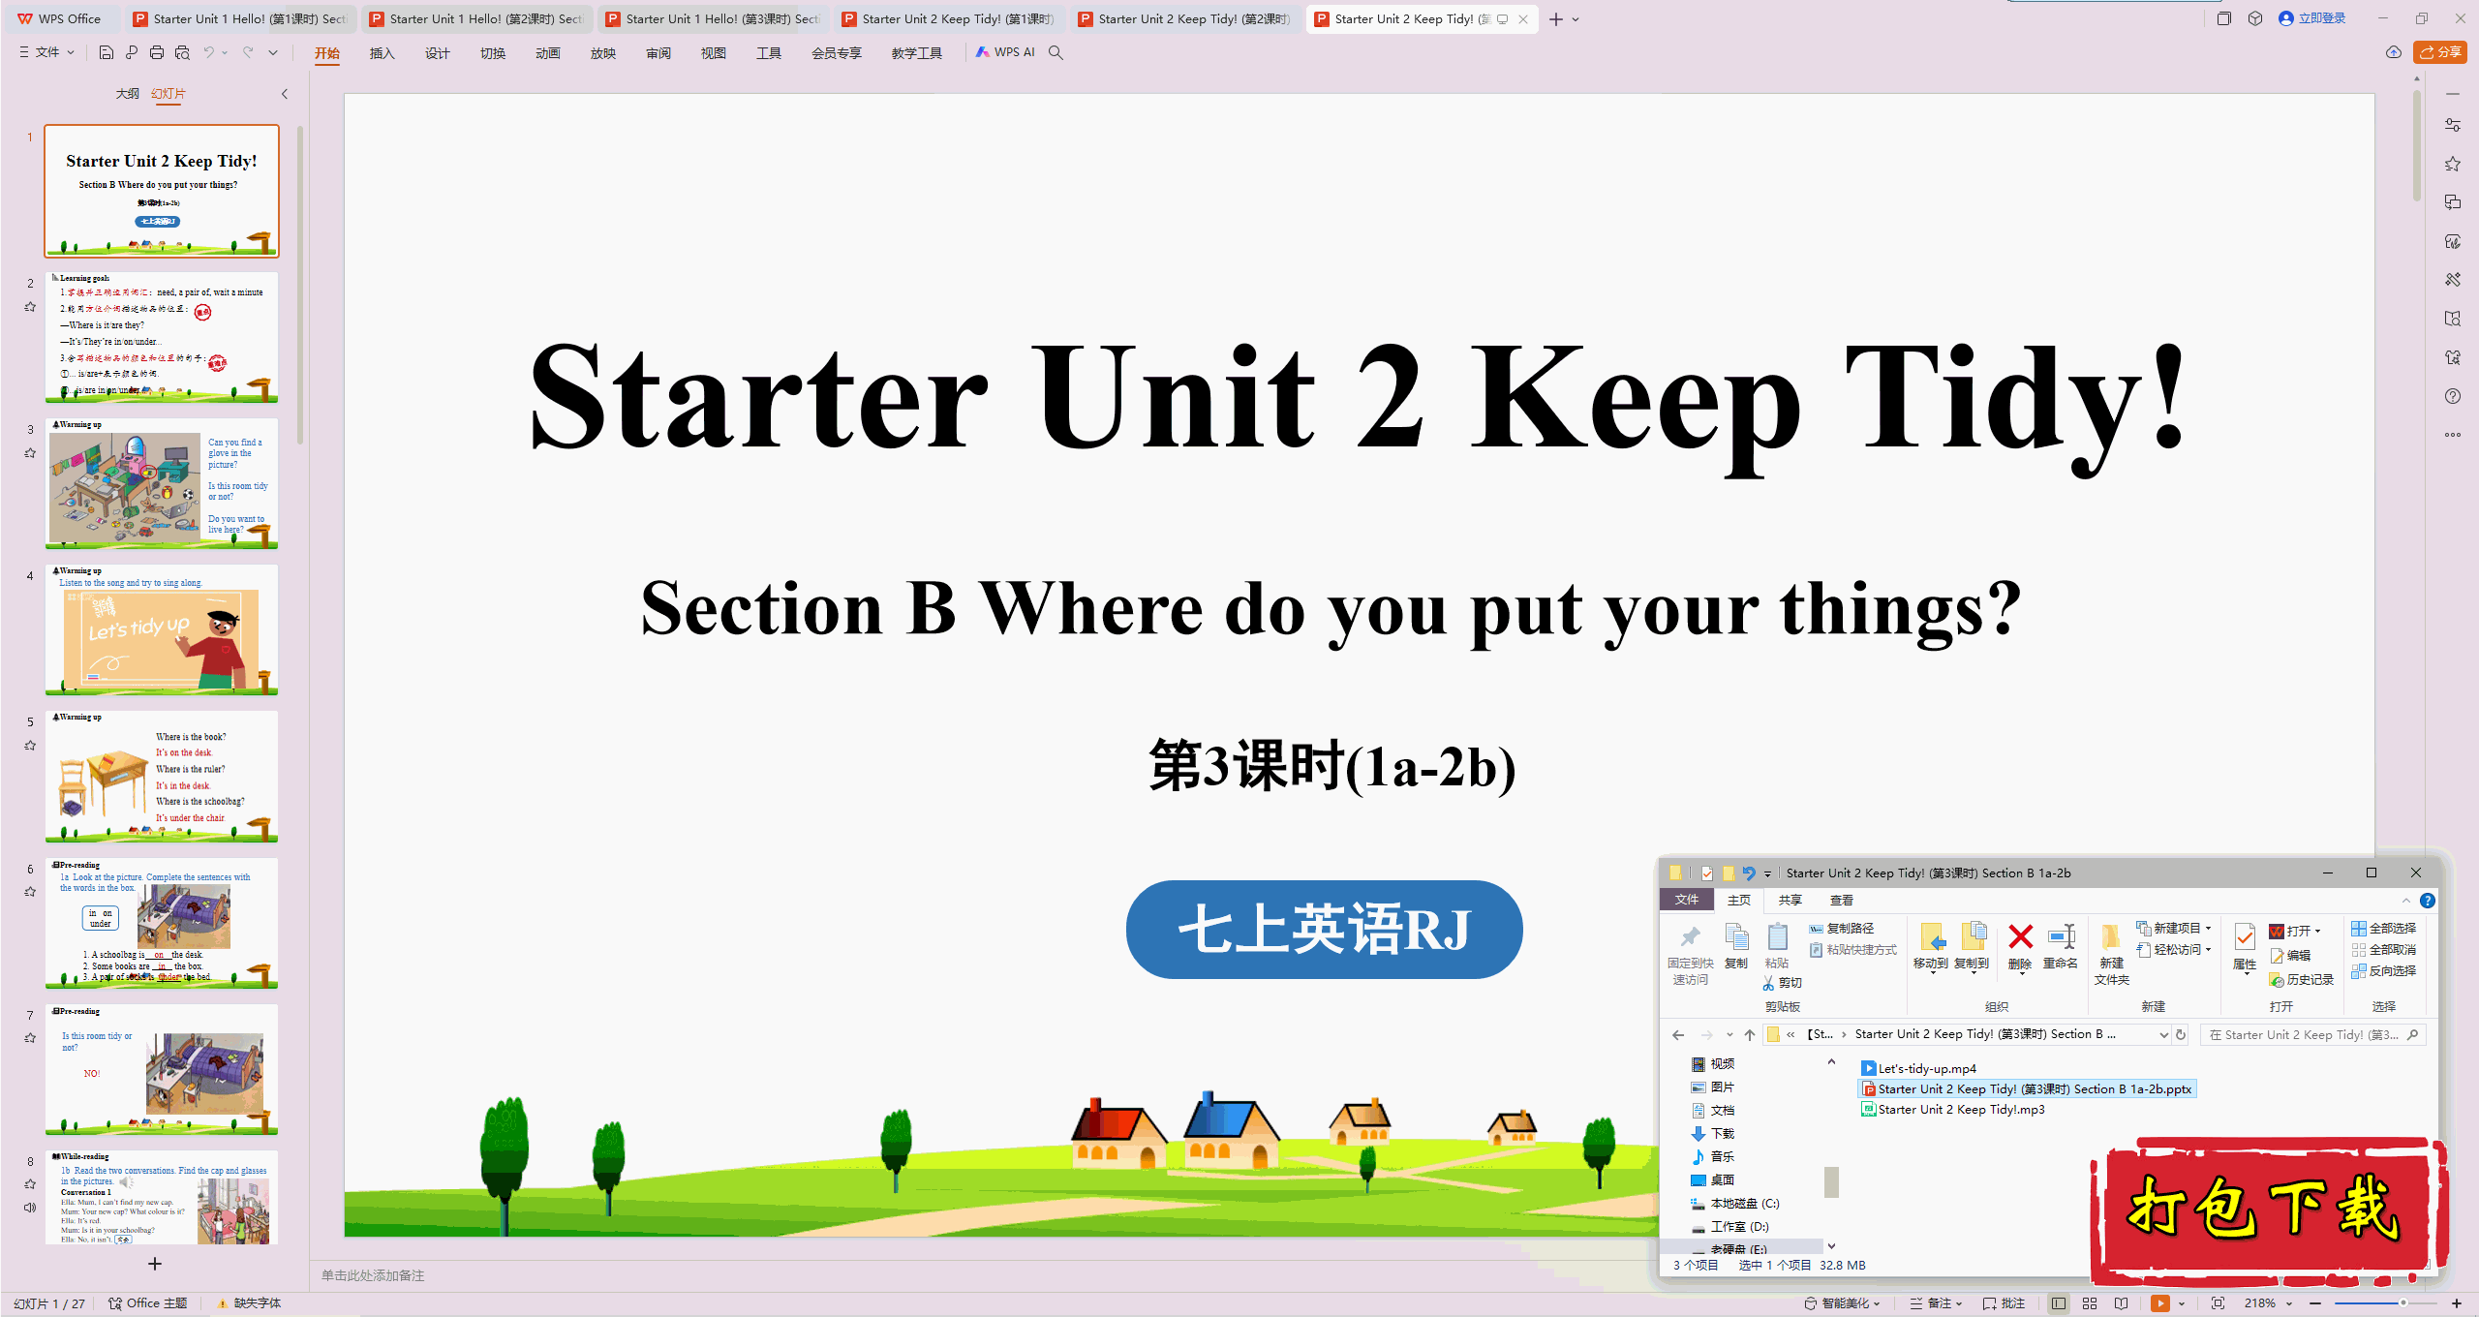Start slideshow with orange play button
The width and height of the screenshot is (2479, 1317).
coord(2160,1303)
